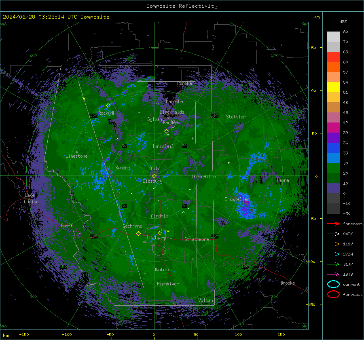Select the RockyMH label
Screen dimensions: 364x340
[107, 113]
